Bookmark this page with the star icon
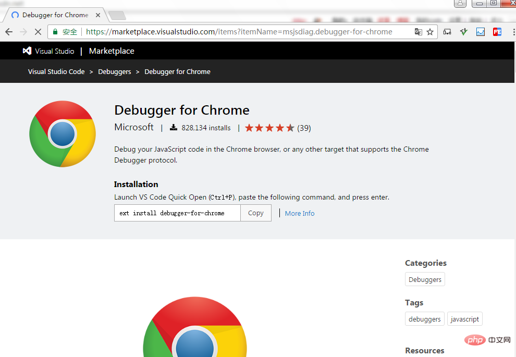Viewport: 516px width, 357px height. click(x=430, y=32)
